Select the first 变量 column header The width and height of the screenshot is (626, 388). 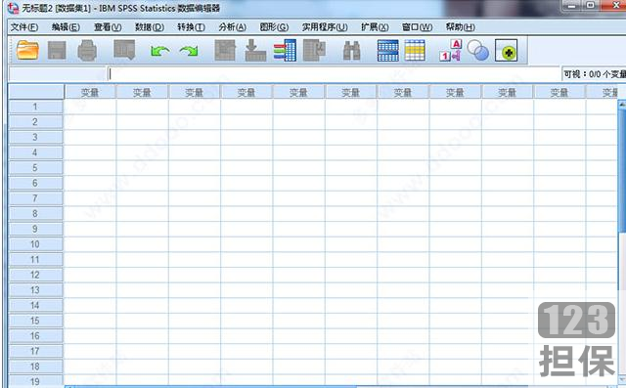(x=90, y=93)
